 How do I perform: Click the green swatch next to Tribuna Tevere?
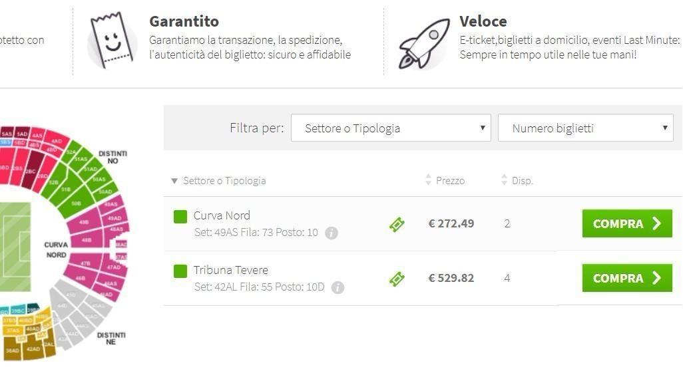(x=180, y=271)
